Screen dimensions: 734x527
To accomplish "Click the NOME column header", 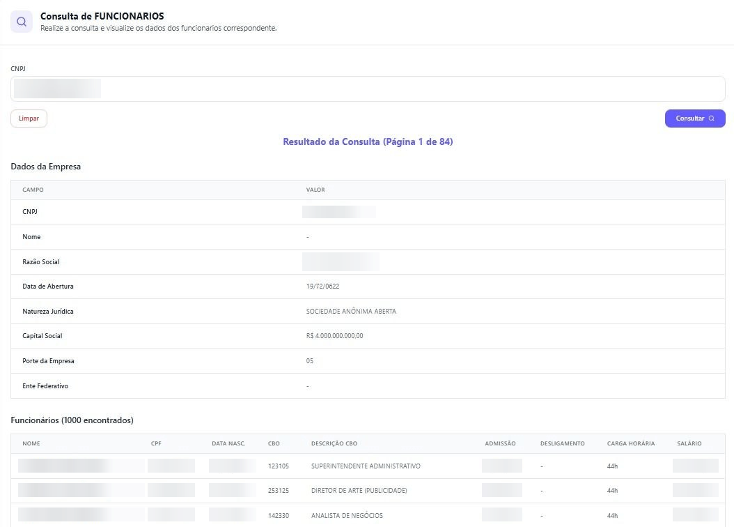I will tap(31, 443).
